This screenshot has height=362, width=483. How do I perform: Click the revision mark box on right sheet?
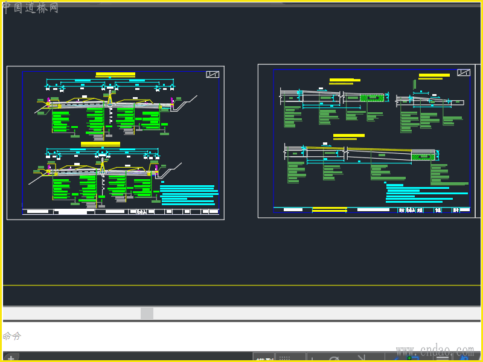pos(464,72)
